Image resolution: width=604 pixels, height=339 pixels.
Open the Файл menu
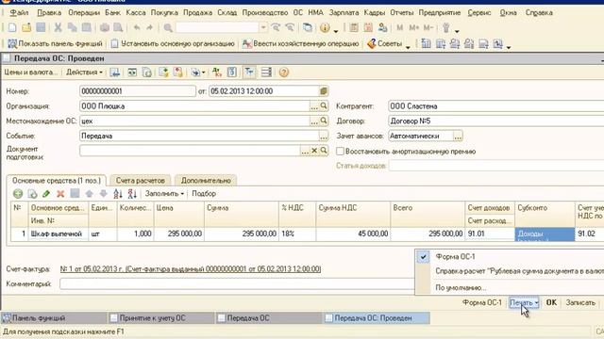[x=19, y=12]
